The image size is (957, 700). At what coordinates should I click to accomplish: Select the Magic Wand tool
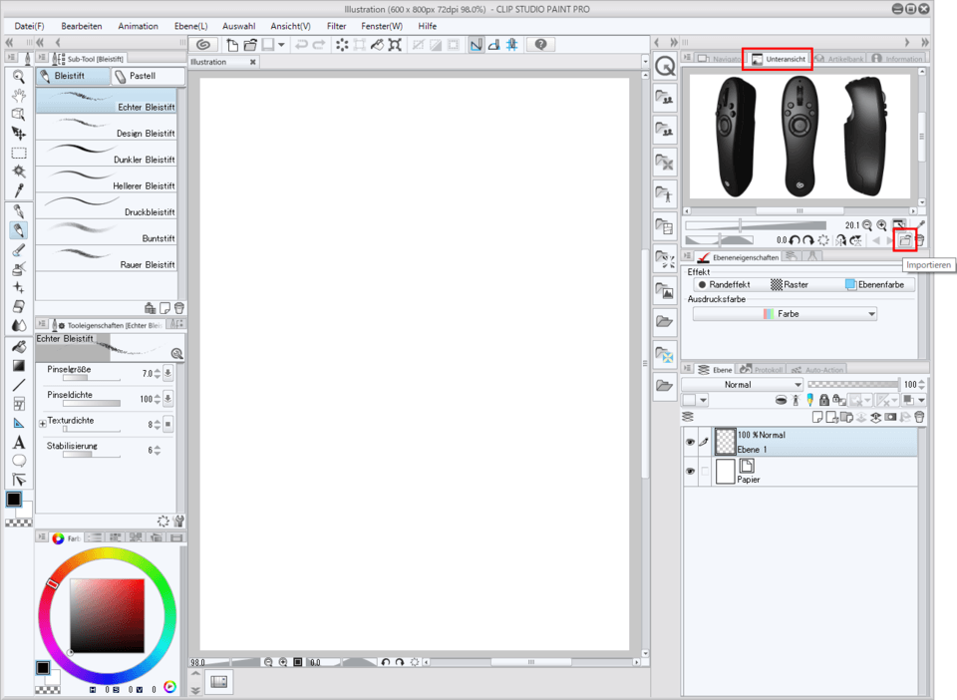[x=17, y=173]
